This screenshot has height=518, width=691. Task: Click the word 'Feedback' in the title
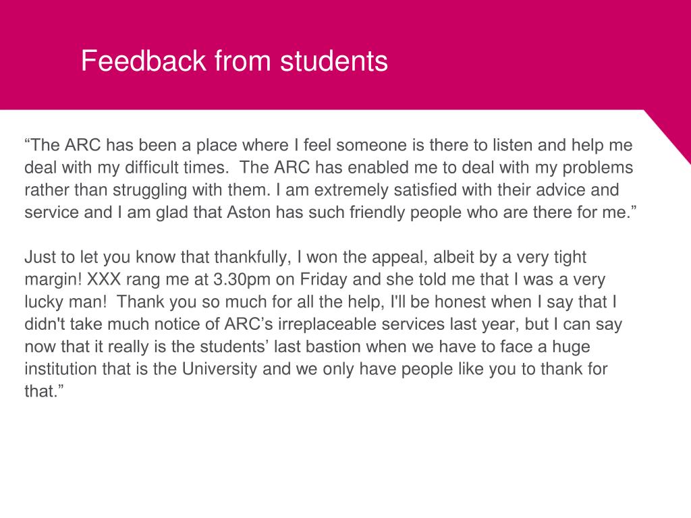click(144, 61)
